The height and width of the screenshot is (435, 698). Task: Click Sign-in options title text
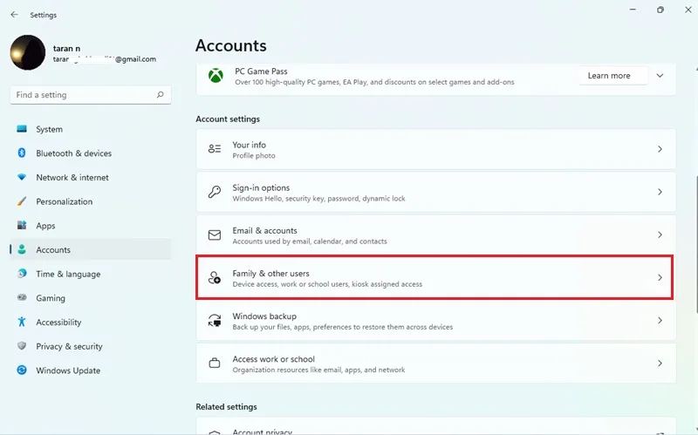(261, 187)
